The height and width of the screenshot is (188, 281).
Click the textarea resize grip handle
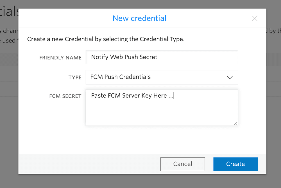point(236,124)
